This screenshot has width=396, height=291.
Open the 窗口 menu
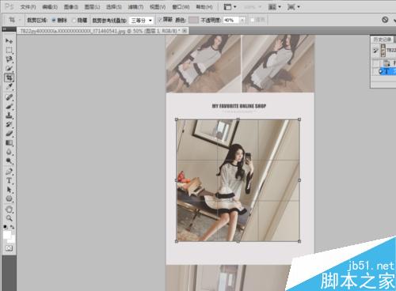pyautogui.click(x=181, y=7)
